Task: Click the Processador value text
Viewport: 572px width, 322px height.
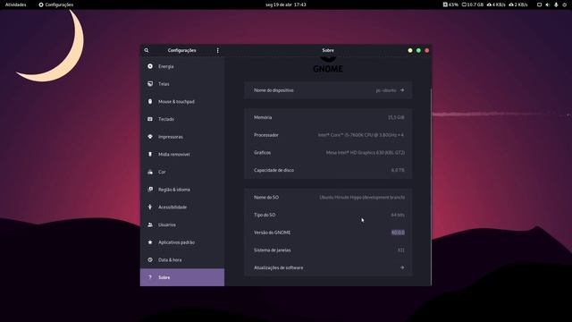Action: [360, 135]
